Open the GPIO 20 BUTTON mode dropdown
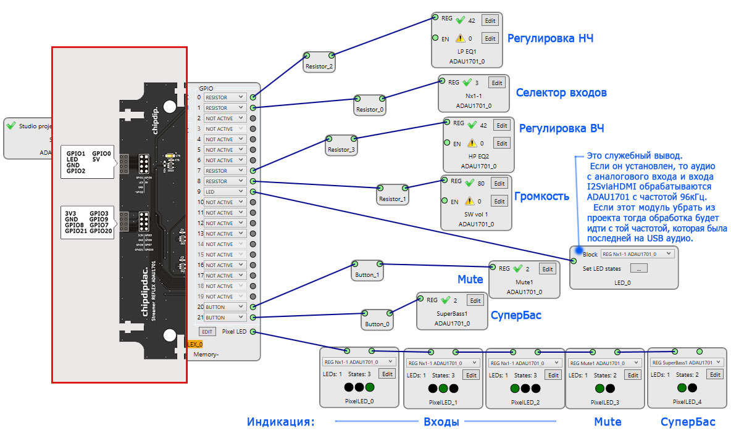The width and height of the screenshot is (731, 444). 225,307
